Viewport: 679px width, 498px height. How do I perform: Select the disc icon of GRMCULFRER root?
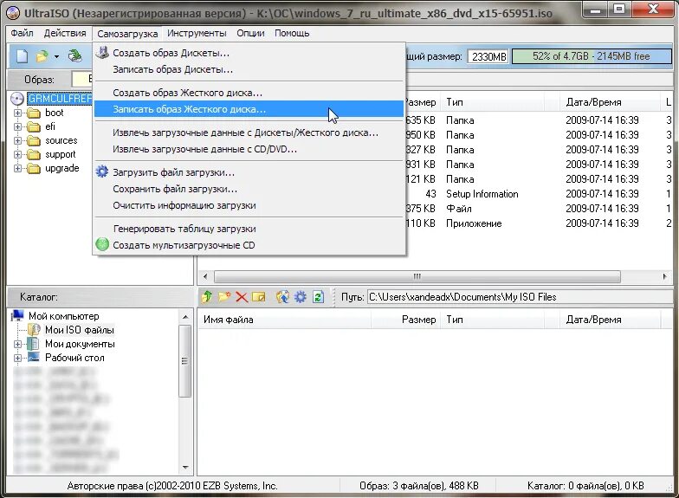(17, 99)
